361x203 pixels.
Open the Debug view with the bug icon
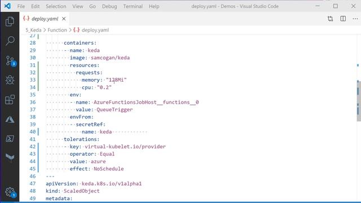click(x=10, y=80)
